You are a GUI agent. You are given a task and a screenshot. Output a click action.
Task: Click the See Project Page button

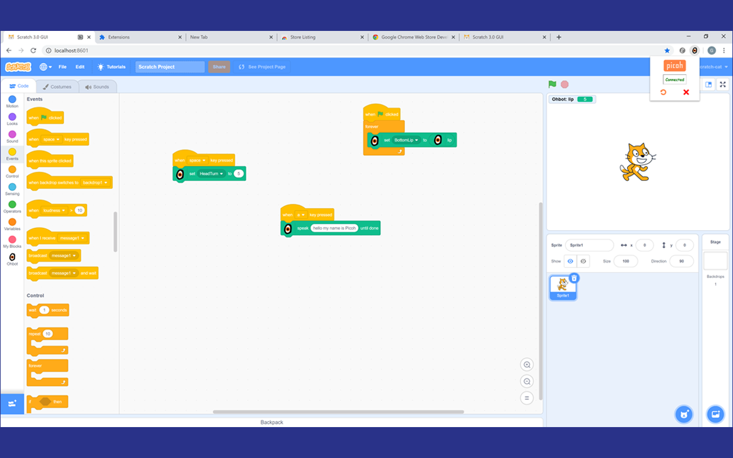262,67
